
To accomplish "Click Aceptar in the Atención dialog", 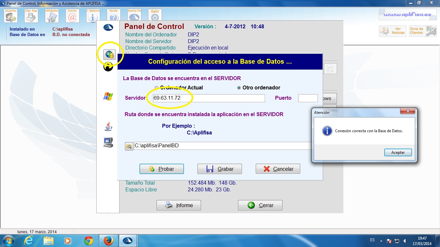I will (398, 152).
